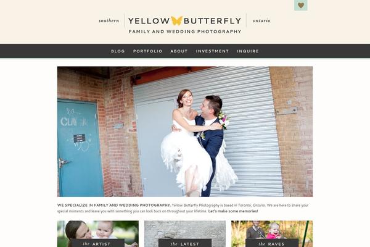Viewport: 370px width, 247px height.
Task: Open 'the Raves' thumbnail
Action: [x=272, y=234]
